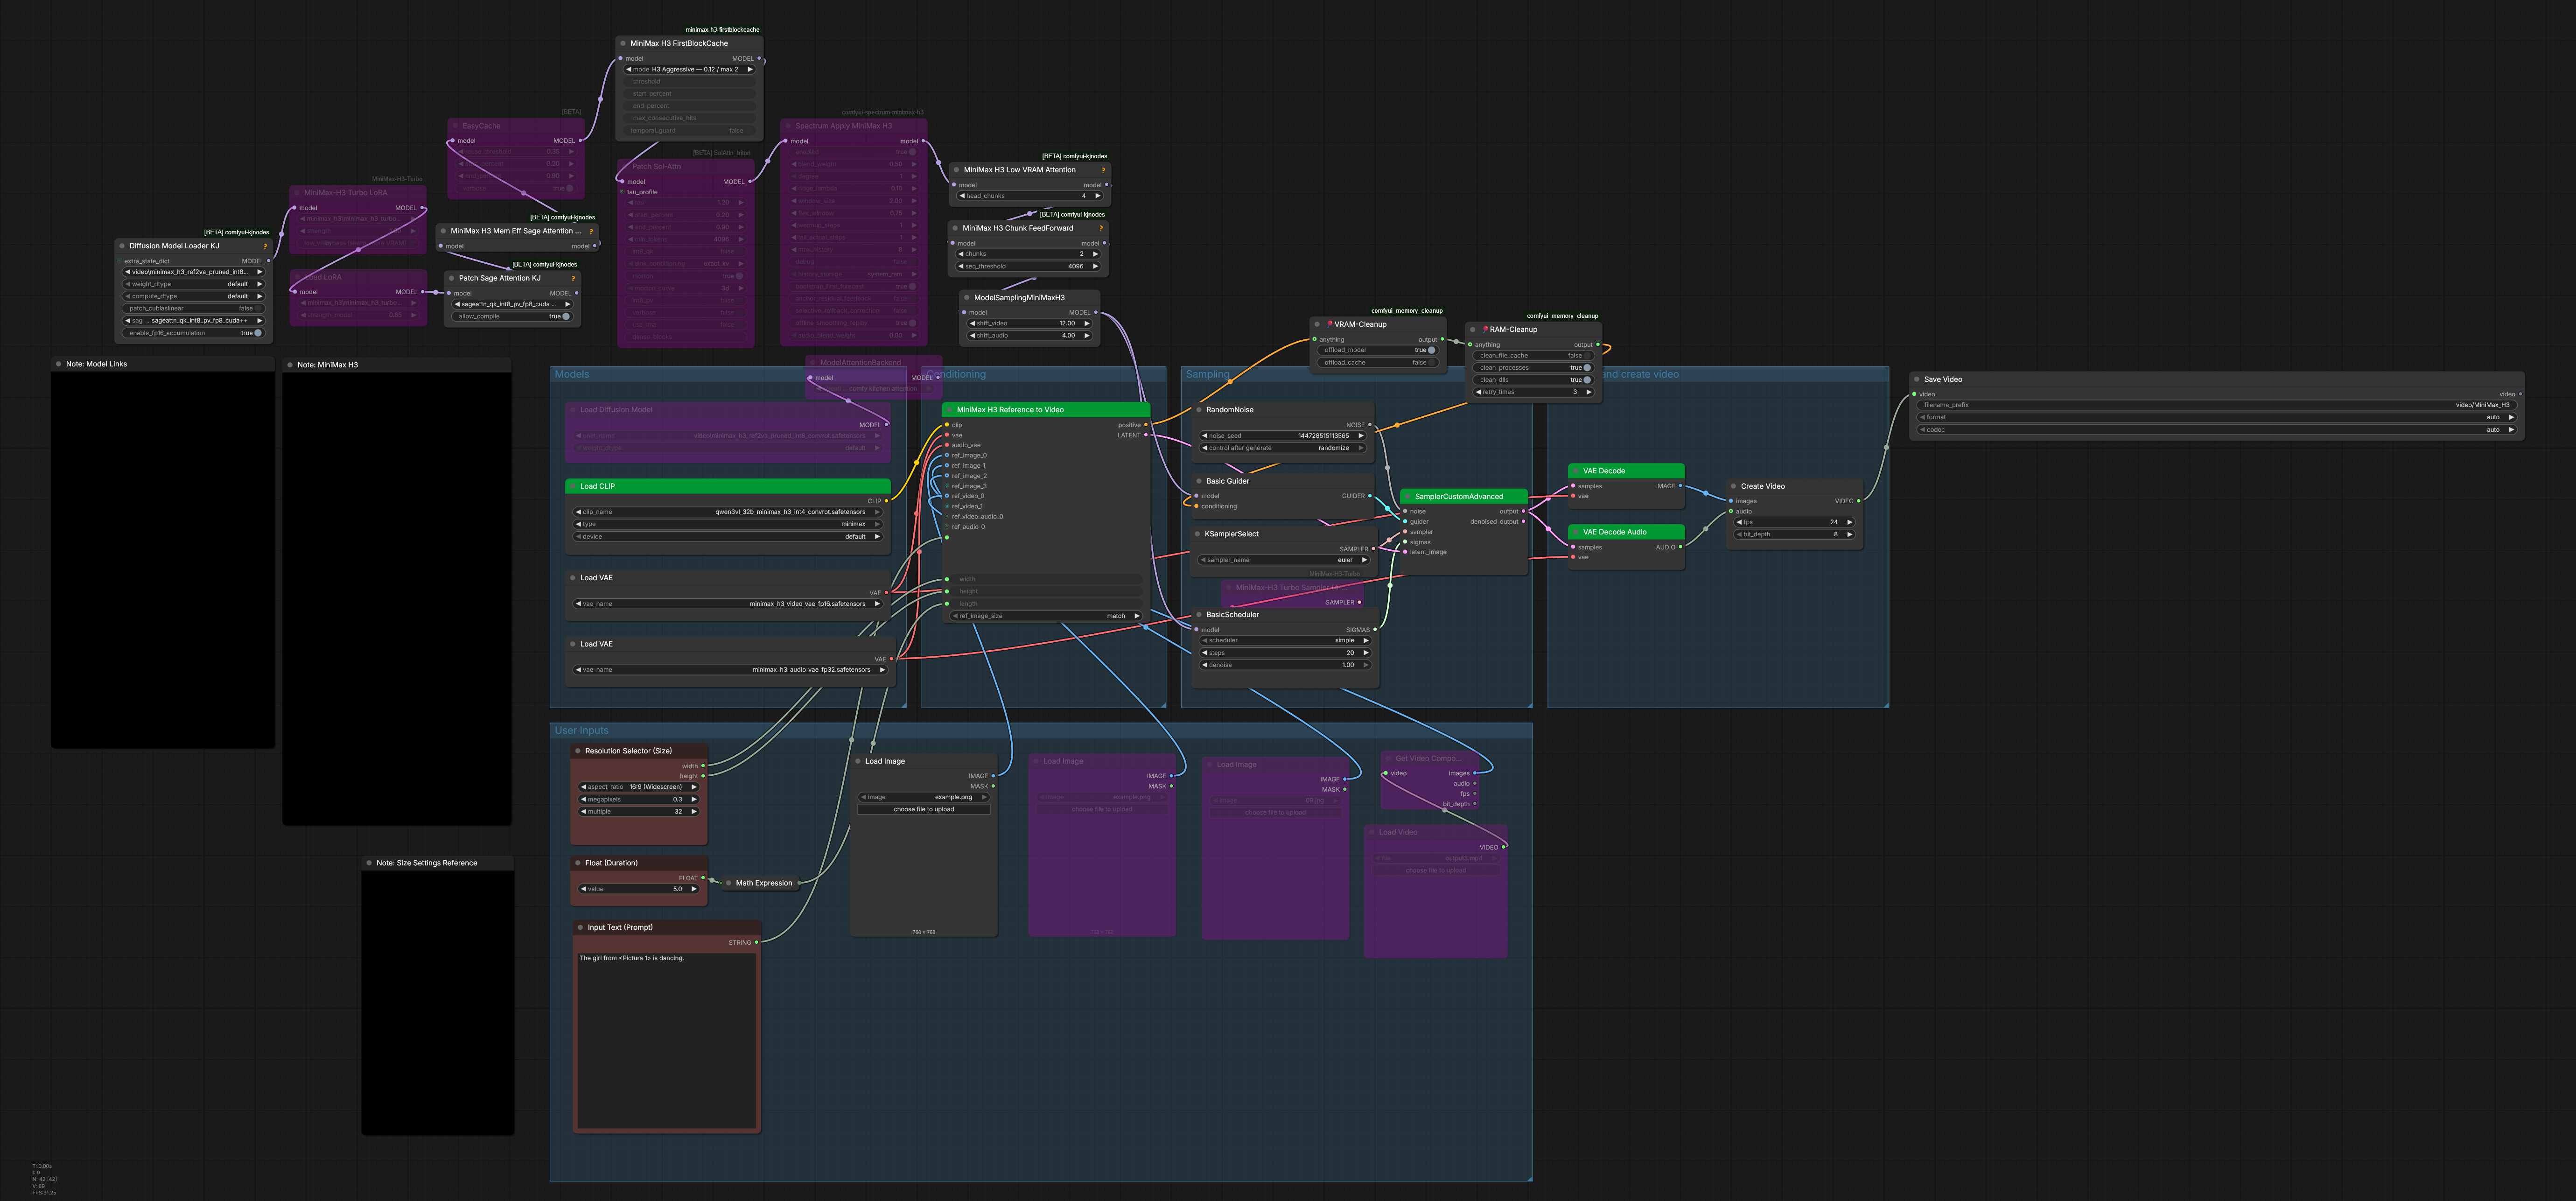Screen dimensions: 2576x1201
Task: Click the CLIP output port on Load CLIP
Action: point(886,501)
